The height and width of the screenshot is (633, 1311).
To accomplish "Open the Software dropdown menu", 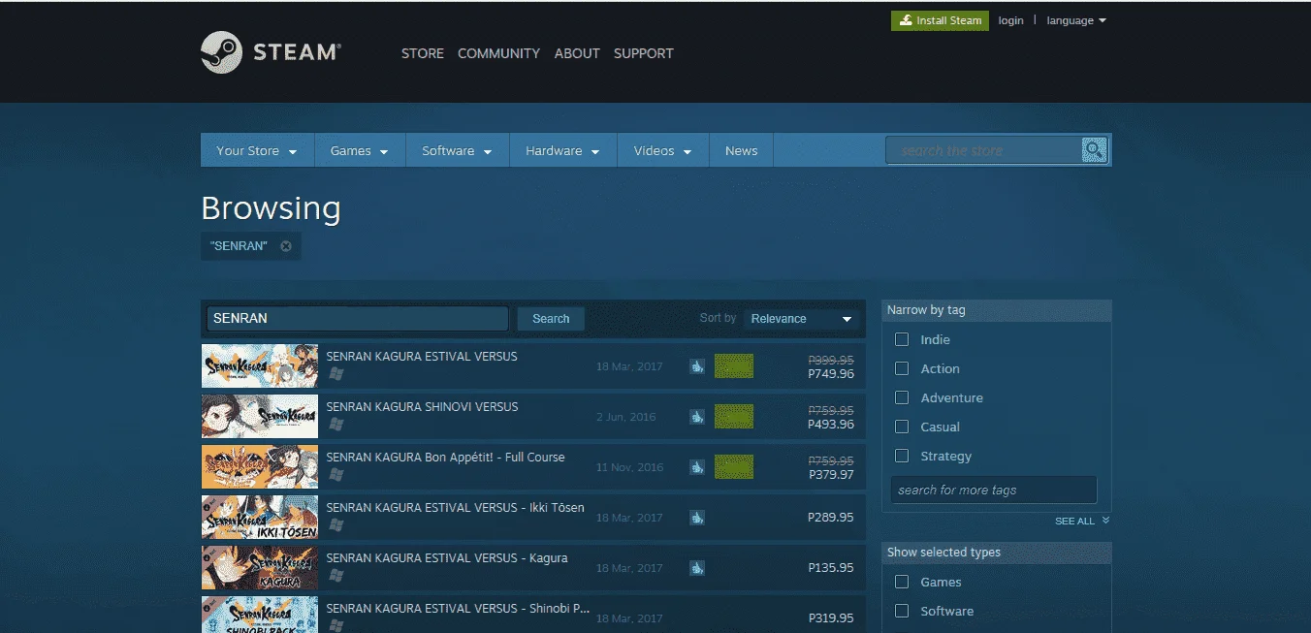I will tap(458, 150).
